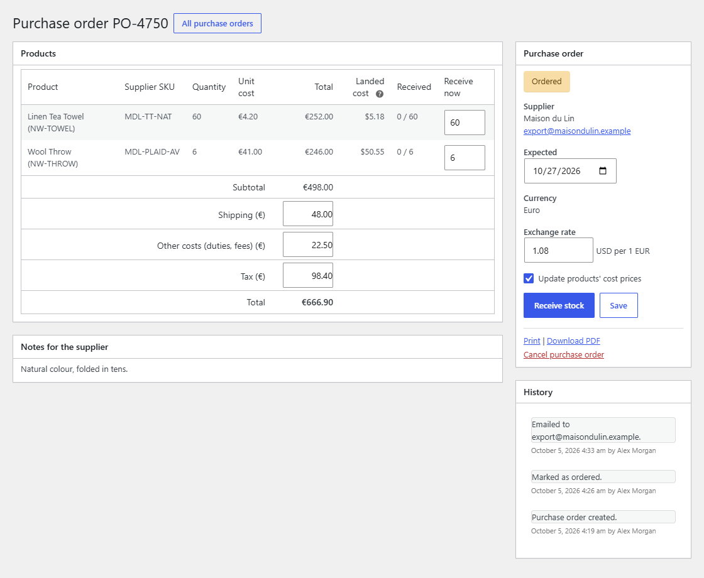This screenshot has height=578, width=704.
Task: Click the 'USD per 1 EUR' label
Action: point(623,251)
